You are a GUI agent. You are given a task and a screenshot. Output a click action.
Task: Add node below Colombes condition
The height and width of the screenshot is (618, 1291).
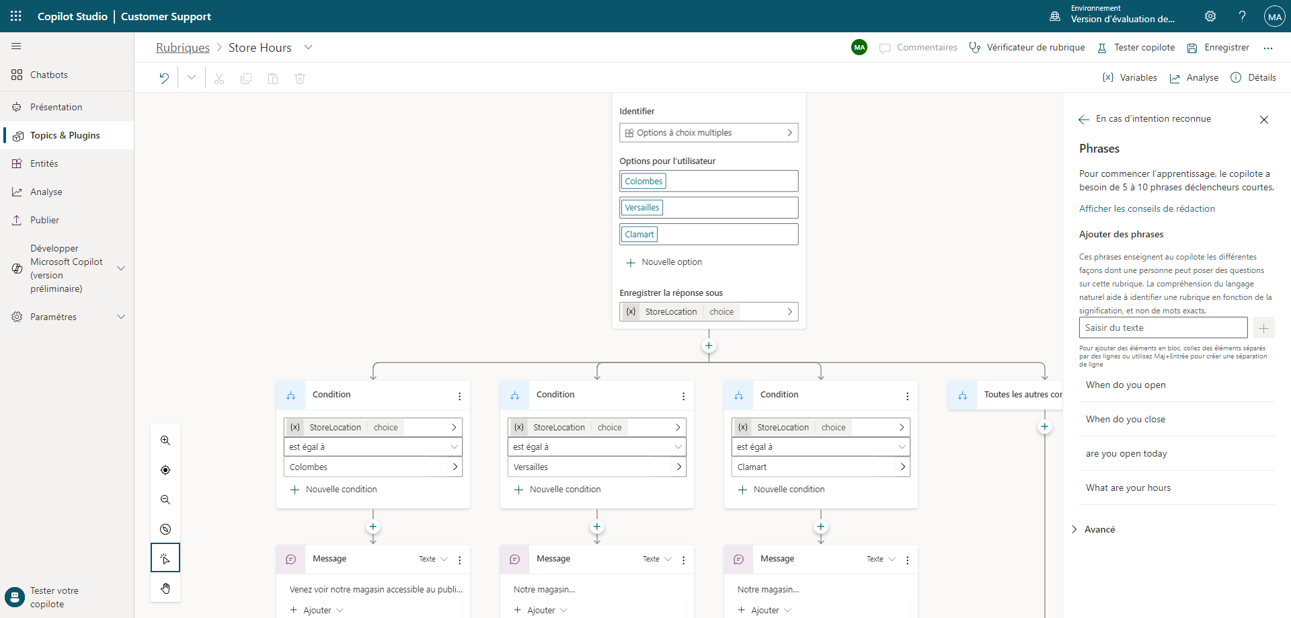point(373,527)
